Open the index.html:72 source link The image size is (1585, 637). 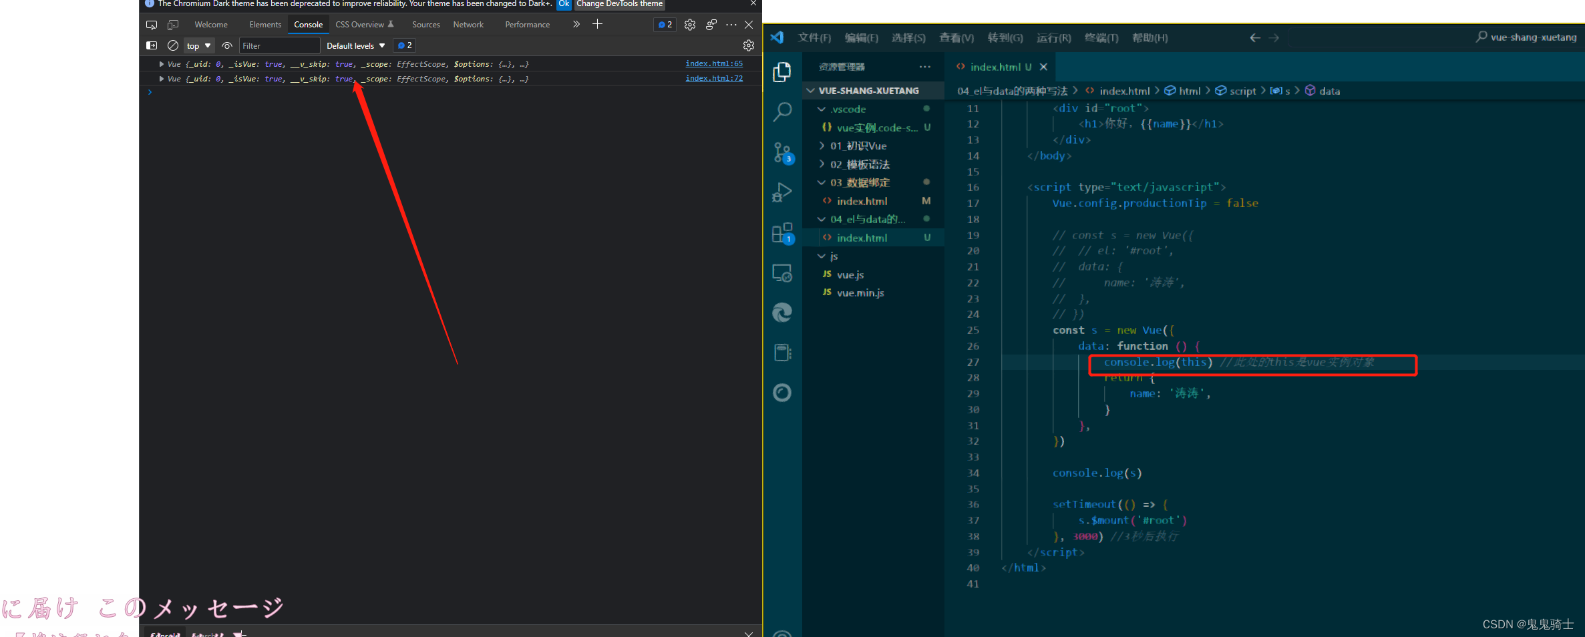click(x=714, y=78)
